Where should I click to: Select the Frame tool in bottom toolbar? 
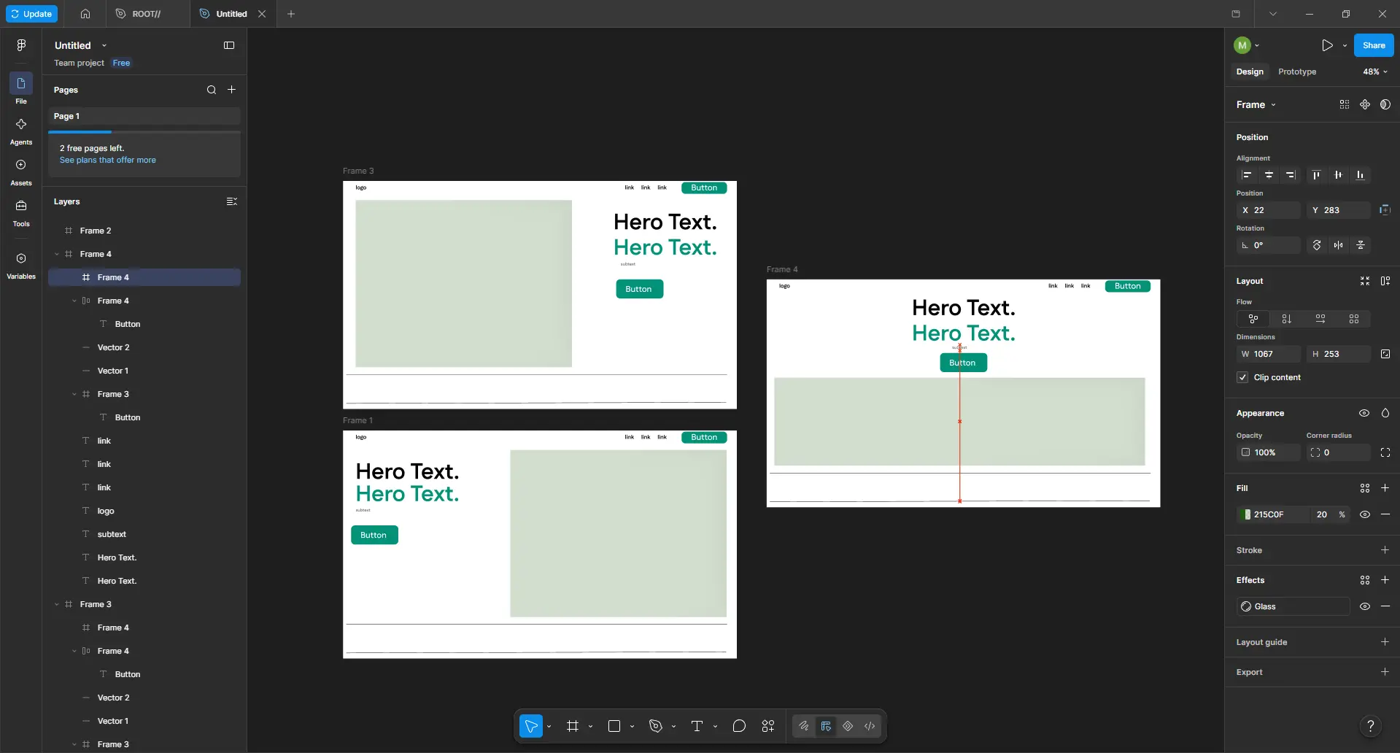click(x=573, y=726)
